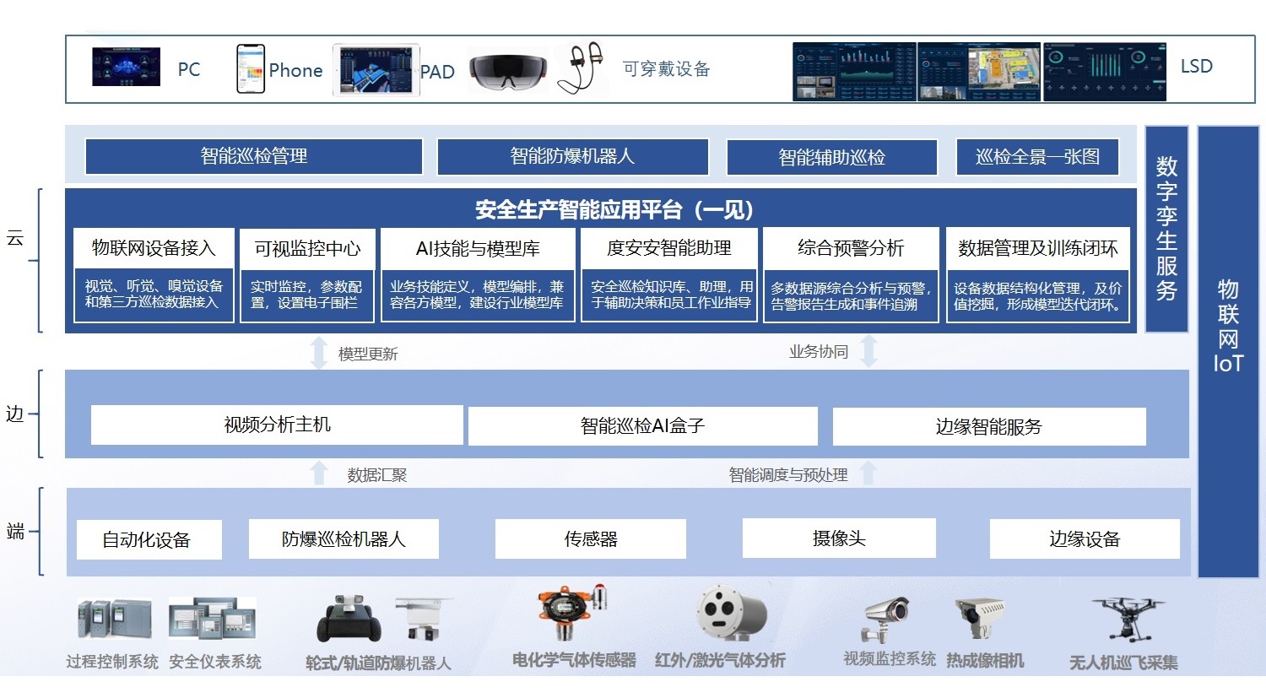Click the 视觉、听觉、嗅觉设备 description box
Image resolution: width=1266 pixels, height=698 pixels.
click(154, 295)
